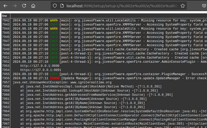Bookmark this page with the star icon

(182, 6)
